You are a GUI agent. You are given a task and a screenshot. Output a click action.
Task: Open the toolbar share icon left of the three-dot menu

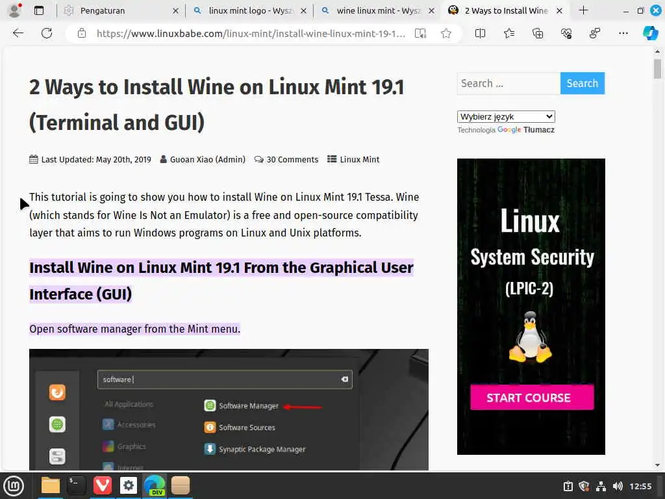(595, 33)
